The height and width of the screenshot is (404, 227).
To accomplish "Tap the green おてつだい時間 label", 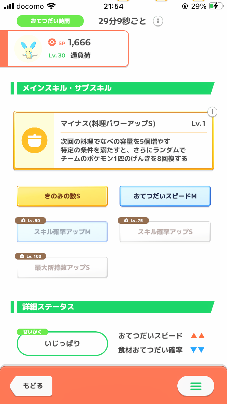I will (x=50, y=21).
